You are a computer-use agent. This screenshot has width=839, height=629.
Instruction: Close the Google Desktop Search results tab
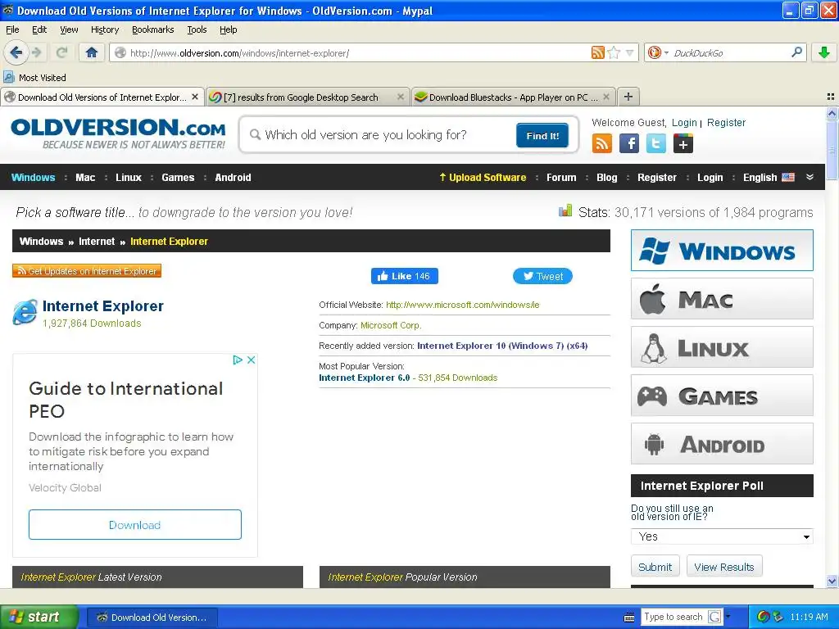tap(400, 97)
